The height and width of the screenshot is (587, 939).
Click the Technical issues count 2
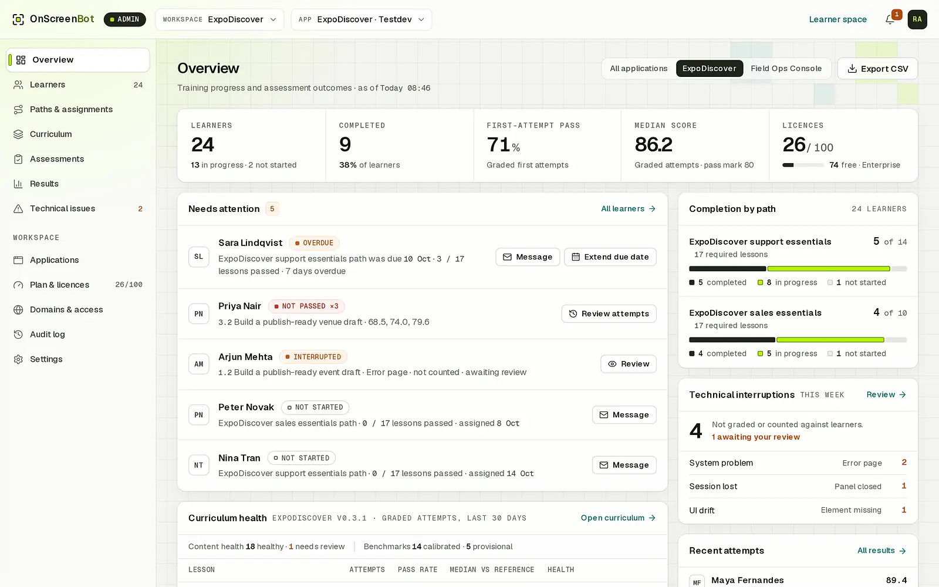[140, 209]
